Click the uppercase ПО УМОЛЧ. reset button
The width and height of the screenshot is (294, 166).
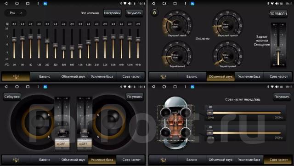[278, 14]
